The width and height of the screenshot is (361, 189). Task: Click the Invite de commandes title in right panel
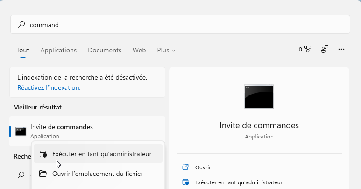pos(259,125)
